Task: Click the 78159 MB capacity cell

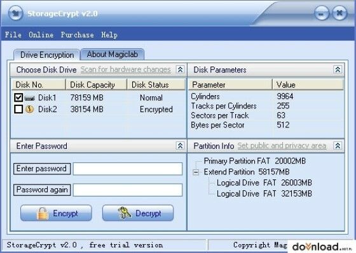Action: (86, 98)
